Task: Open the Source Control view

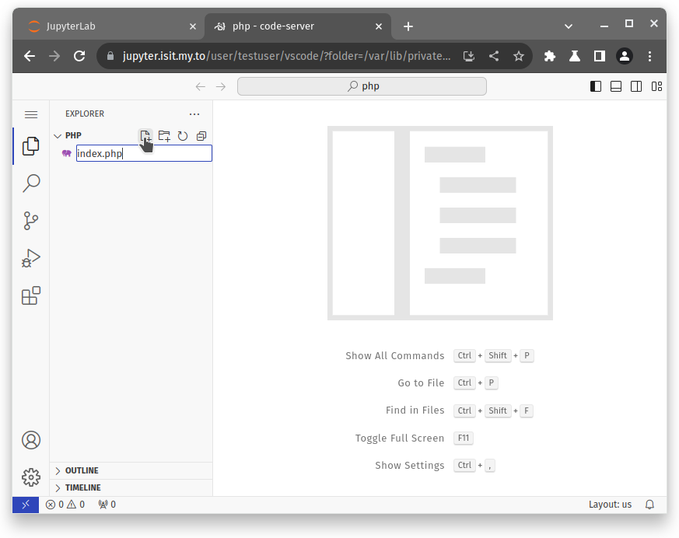Action: click(31, 221)
